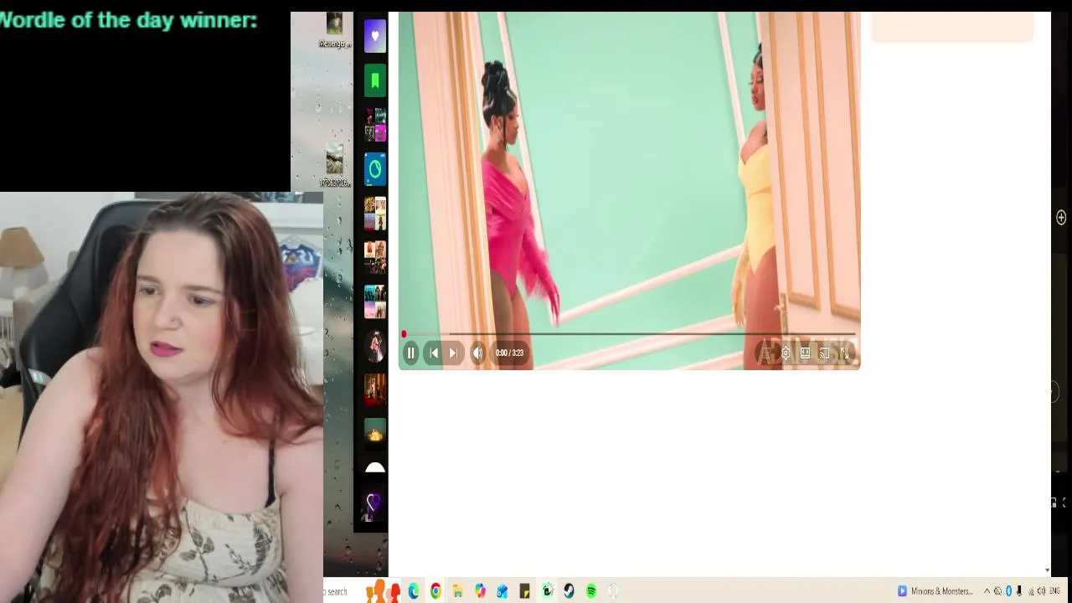Open the Minions & Monsters taskbar item
The width and height of the screenshot is (1072, 603).
coord(935,592)
